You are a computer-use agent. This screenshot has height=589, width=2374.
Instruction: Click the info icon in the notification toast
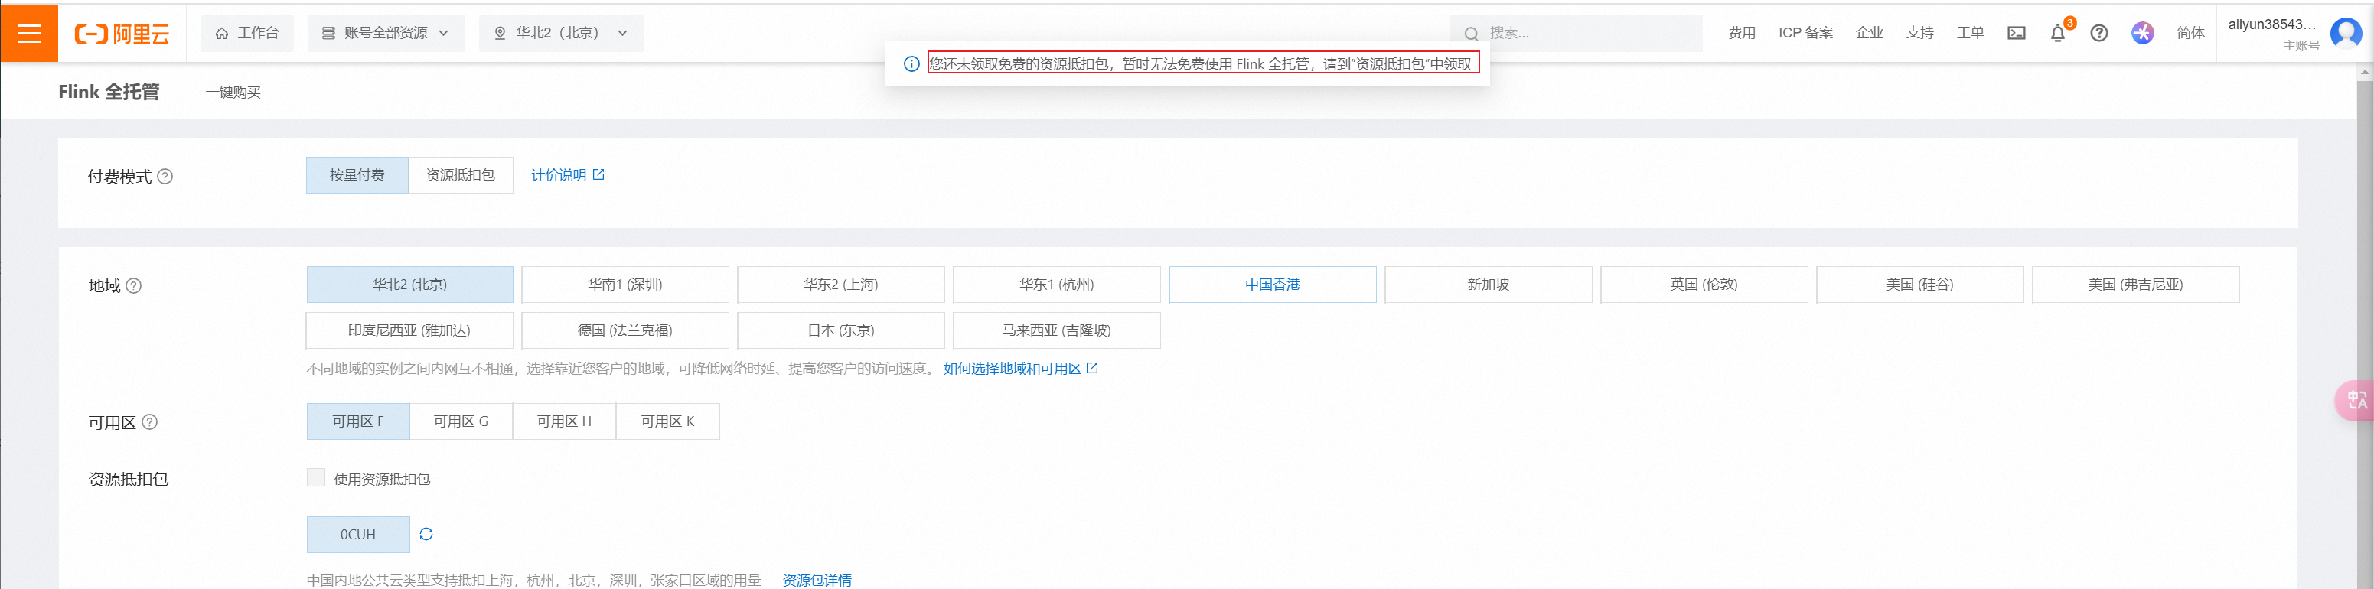point(911,63)
